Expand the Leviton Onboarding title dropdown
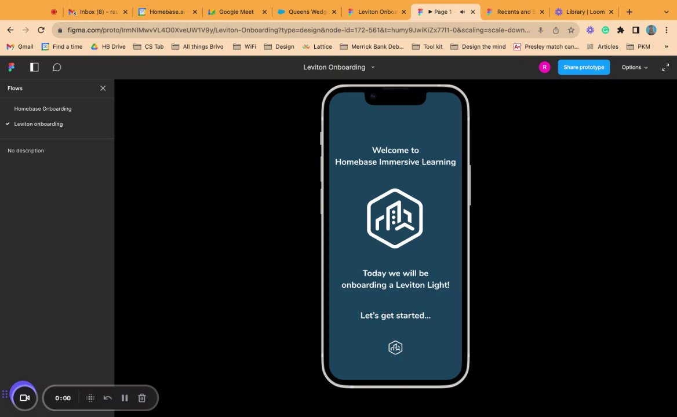 tap(373, 67)
